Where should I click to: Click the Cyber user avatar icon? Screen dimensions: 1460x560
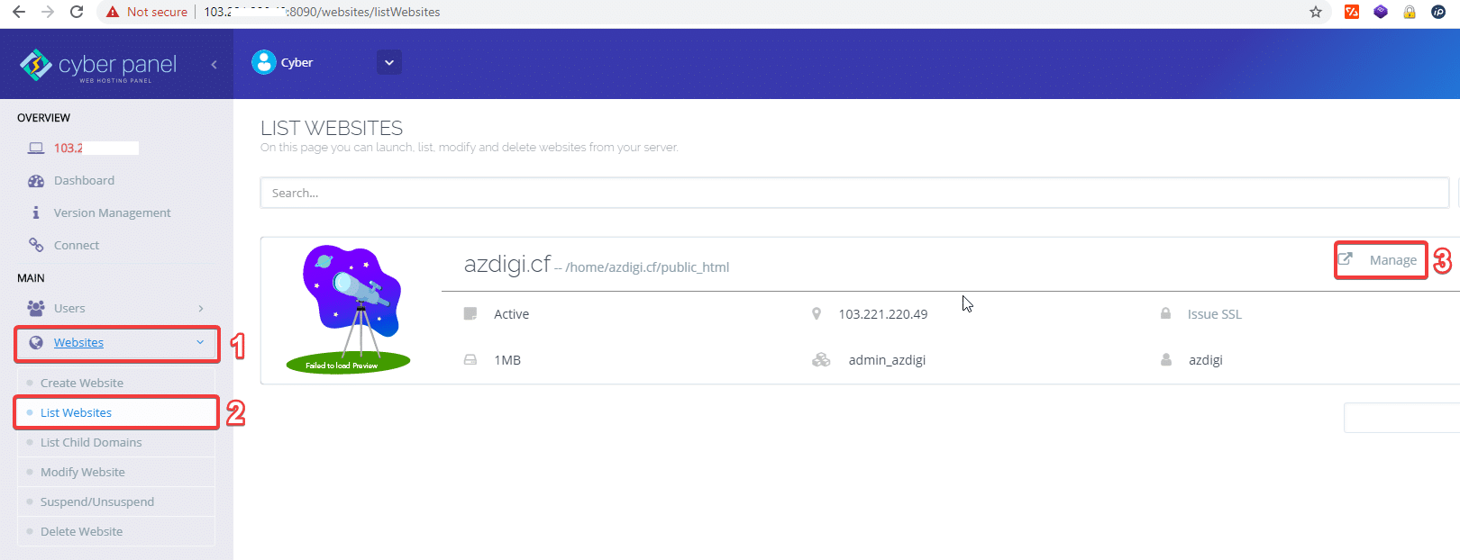tap(264, 62)
